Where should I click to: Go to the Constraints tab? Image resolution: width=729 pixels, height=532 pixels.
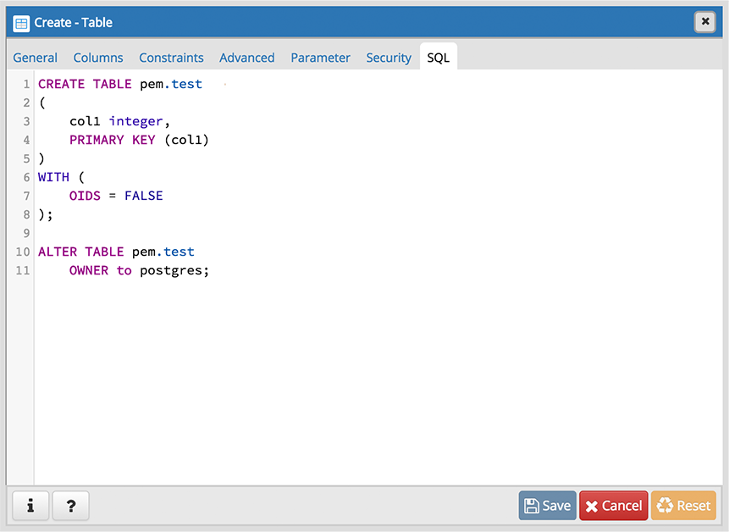(171, 58)
